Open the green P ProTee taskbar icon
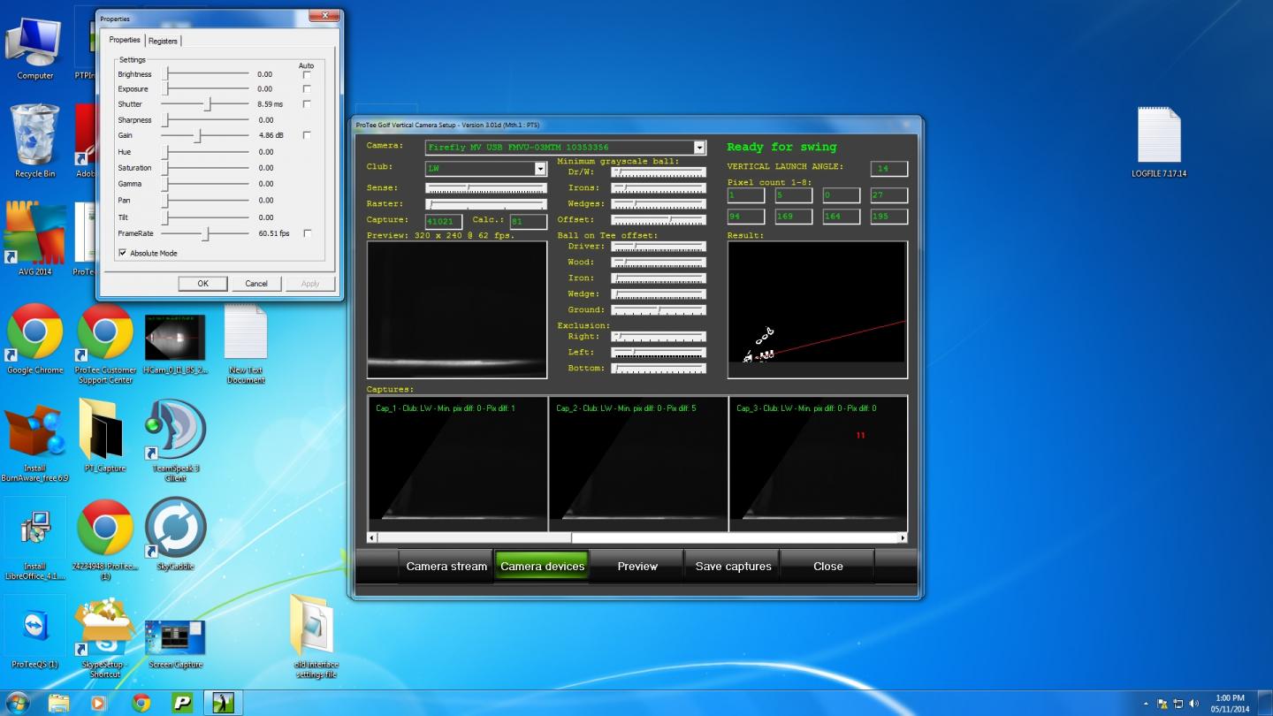Image resolution: width=1273 pixels, height=716 pixels. pos(182,704)
